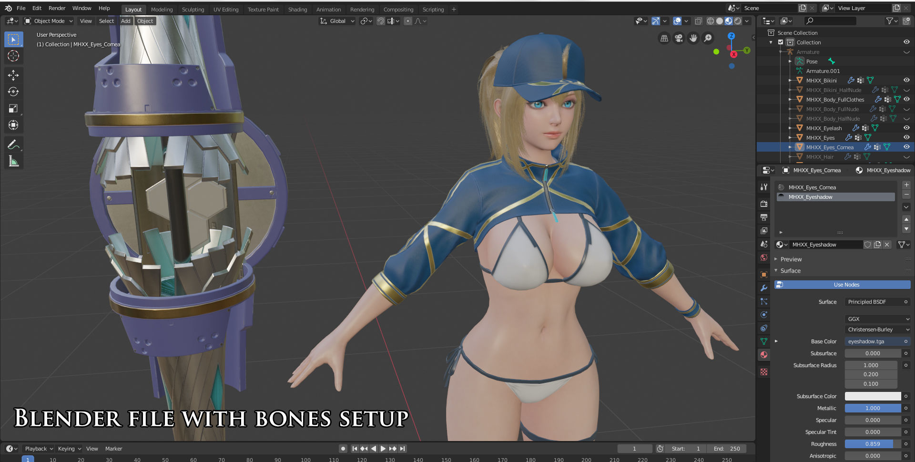Open the World properties tab
Image resolution: width=915 pixels, height=462 pixels.
[764, 257]
